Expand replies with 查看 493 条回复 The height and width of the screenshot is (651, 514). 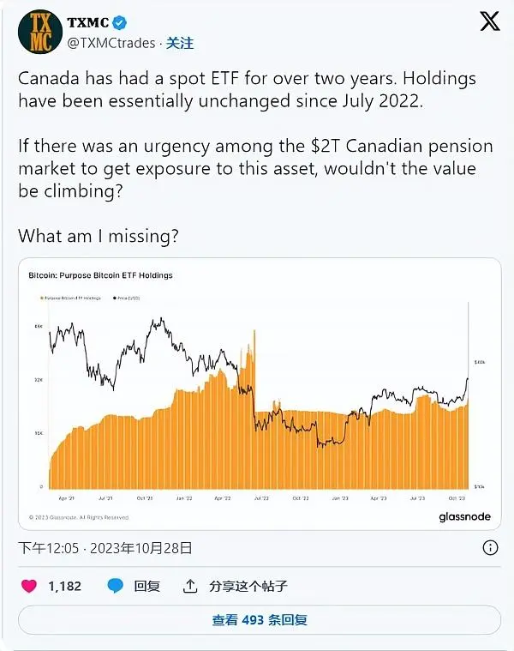click(259, 620)
